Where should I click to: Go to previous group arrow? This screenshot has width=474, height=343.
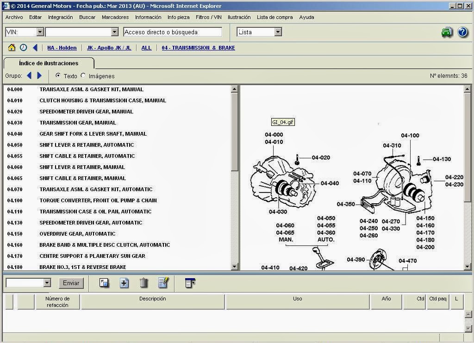[29, 75]
